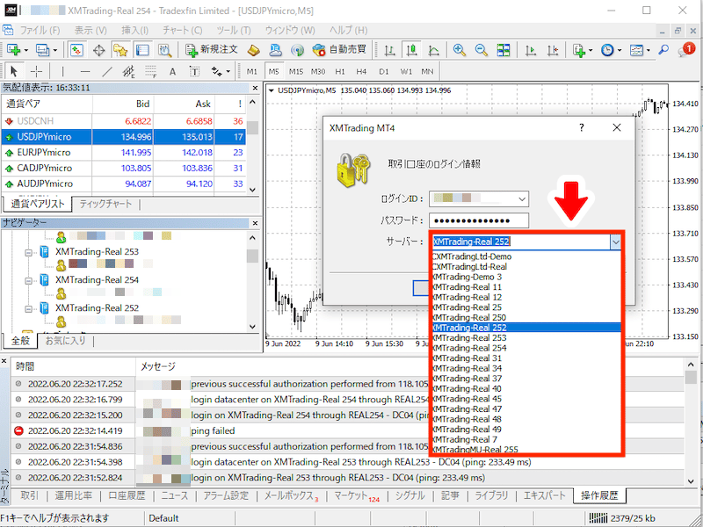Screen dimensions: 703x527
Task: Select the vertical line drawing tool
Action: click(62, 71)
